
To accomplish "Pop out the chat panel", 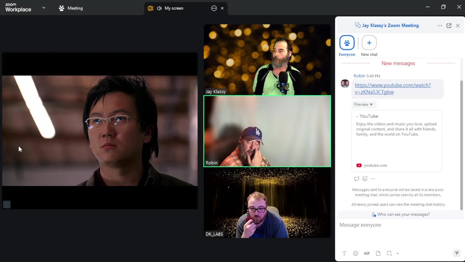I will pyautogui.click(x=449, y=25).
